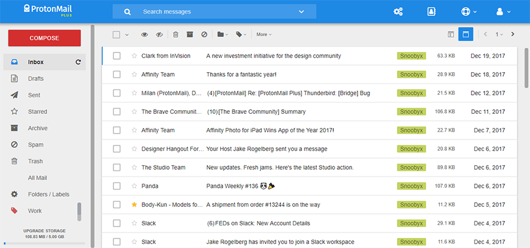Click the message list vertical scrollbar
The width and height of the screenshot is (530, 248).
click(x=526, y=67)
